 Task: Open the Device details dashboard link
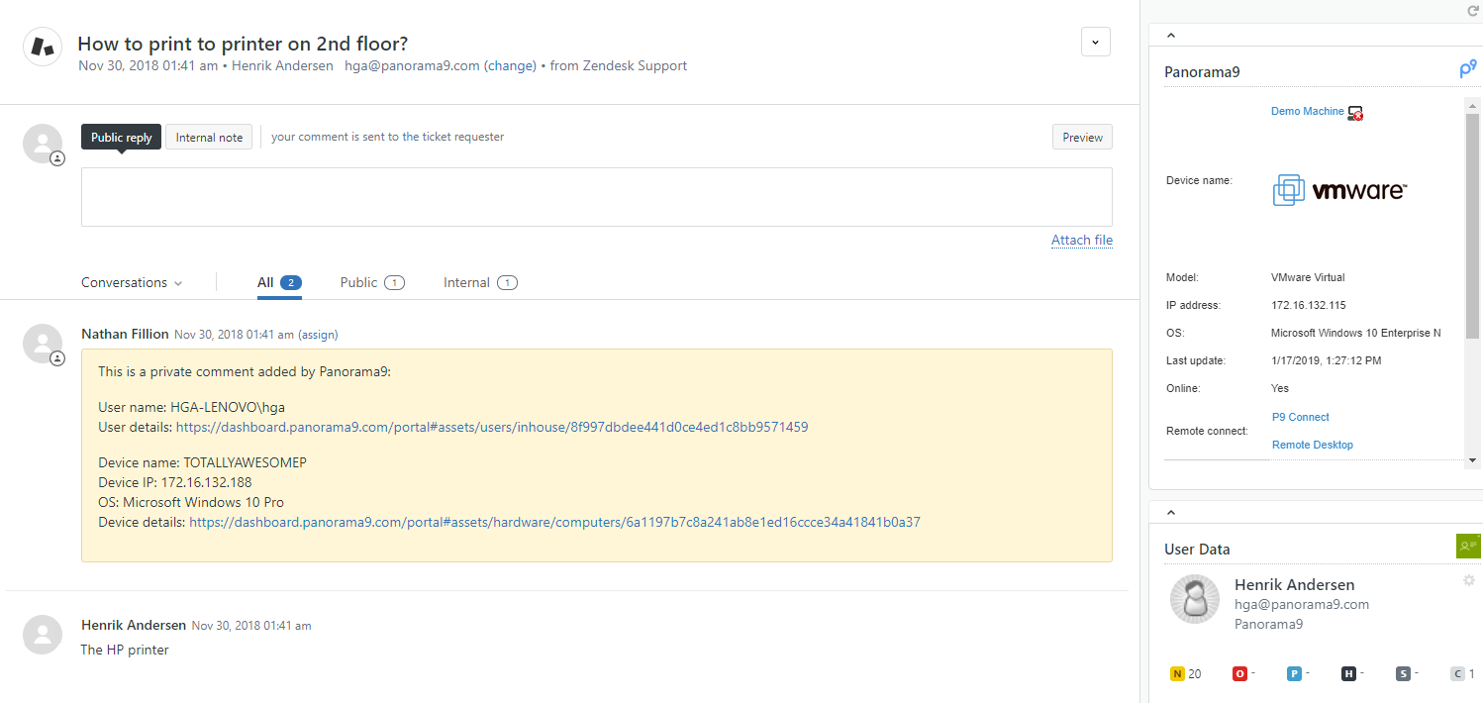click(554, 521)
